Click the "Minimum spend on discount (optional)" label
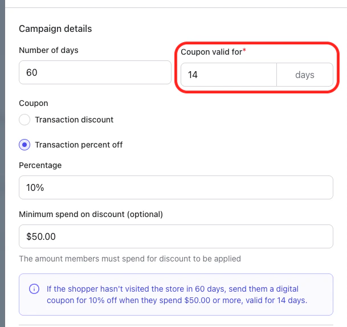 coord(91,214)
